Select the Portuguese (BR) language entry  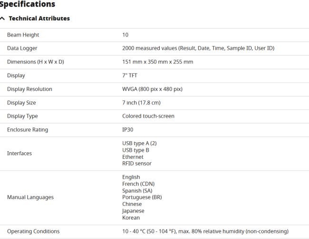pyautogui.click(x=142, y=197)
